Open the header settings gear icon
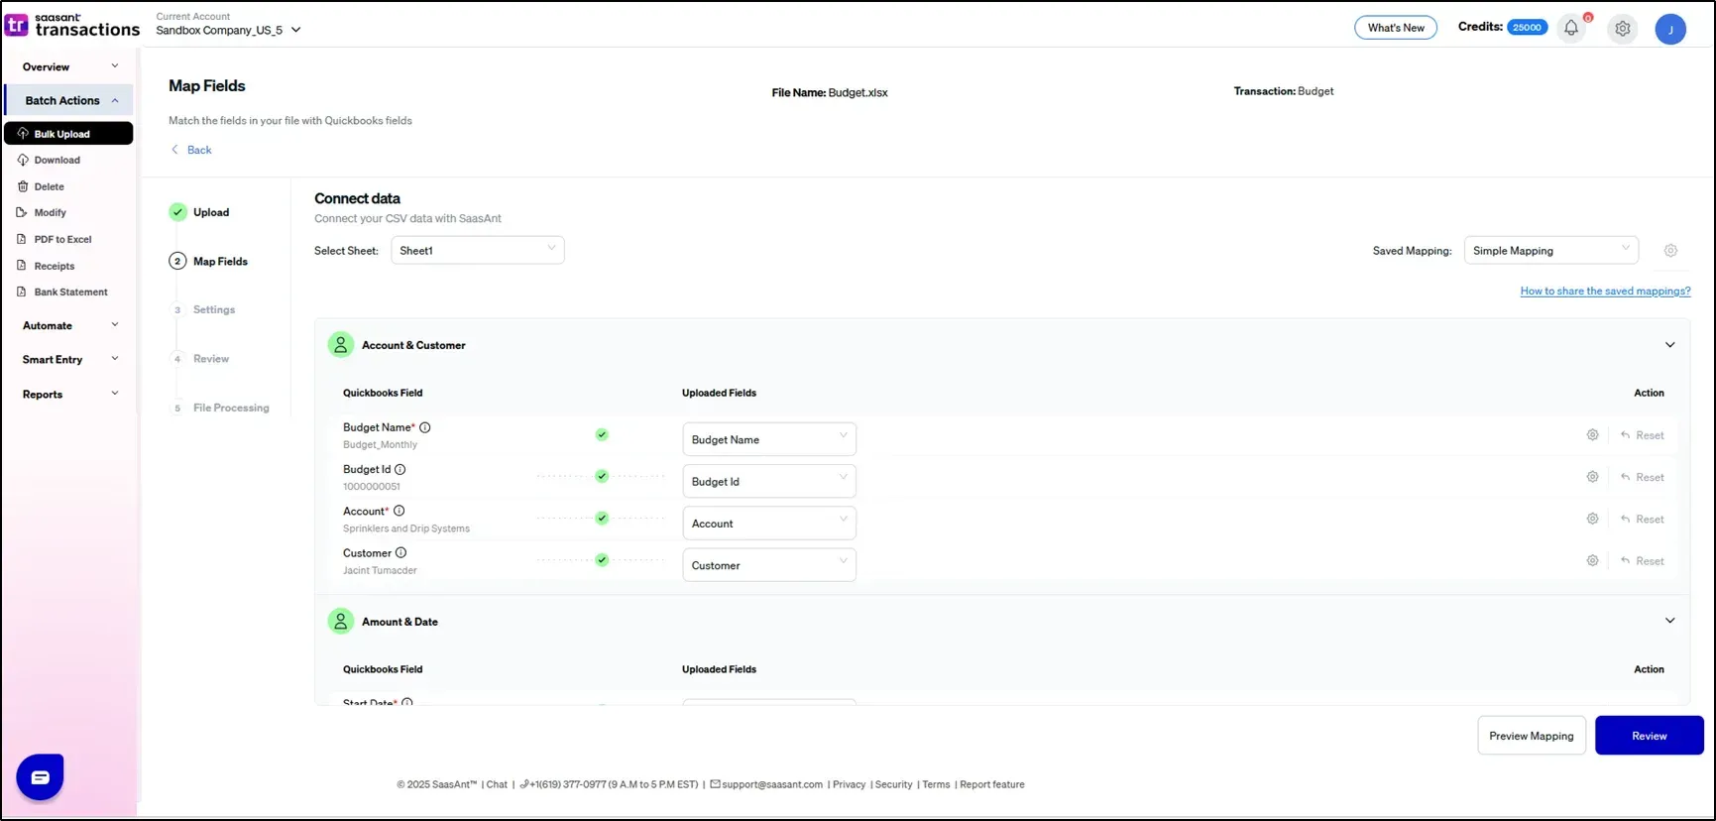Image resolution: width=1716 pixels, height=821 pixels. pyautogui.click(x=1623, y=29)
